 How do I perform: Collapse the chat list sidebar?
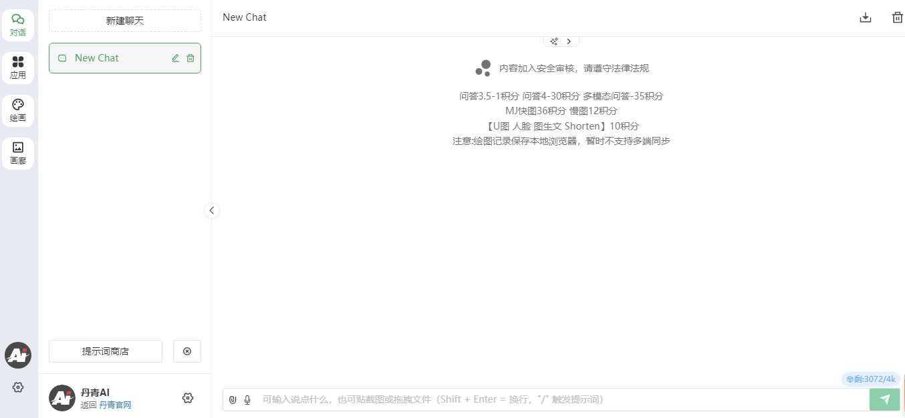211,210
